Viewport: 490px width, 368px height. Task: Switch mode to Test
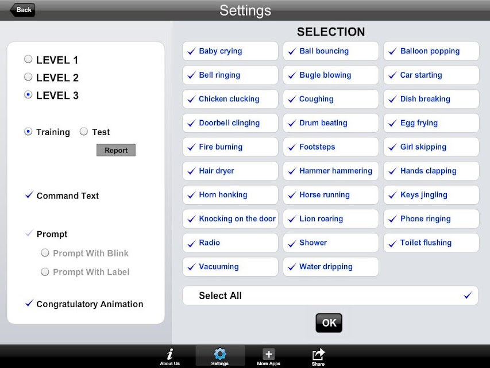pos(84,132)
